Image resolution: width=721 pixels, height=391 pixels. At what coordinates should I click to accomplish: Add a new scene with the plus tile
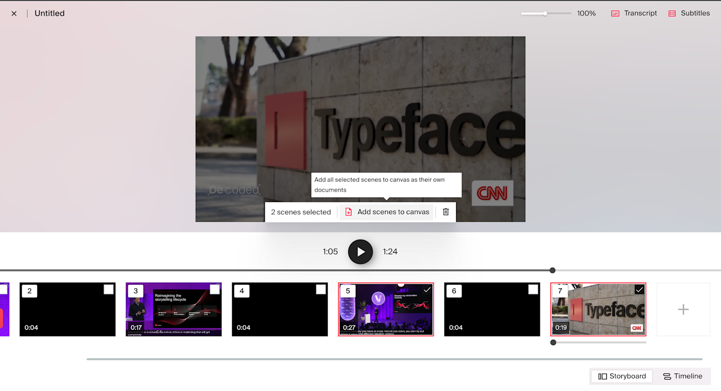683,309
